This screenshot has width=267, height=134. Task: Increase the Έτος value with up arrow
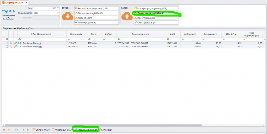58,7
